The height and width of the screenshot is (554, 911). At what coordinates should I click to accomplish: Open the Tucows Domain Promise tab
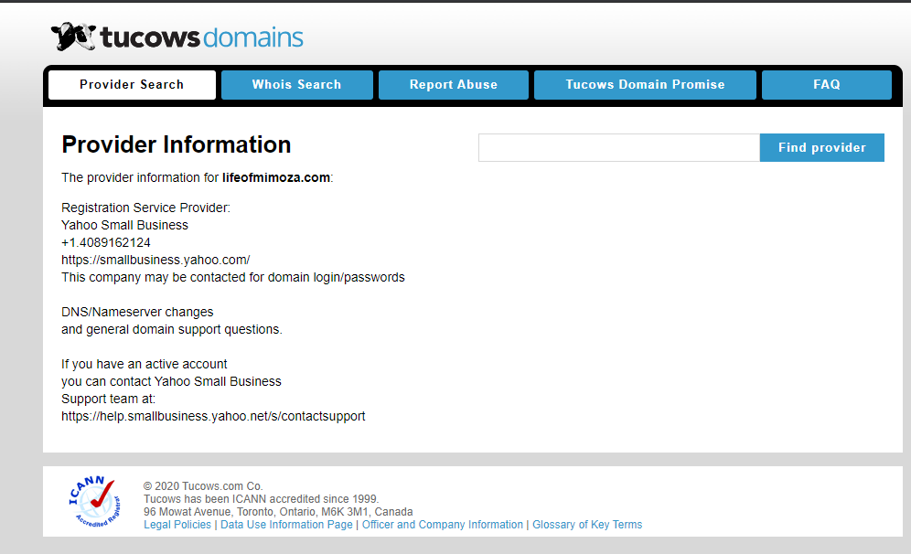point(645,85)
